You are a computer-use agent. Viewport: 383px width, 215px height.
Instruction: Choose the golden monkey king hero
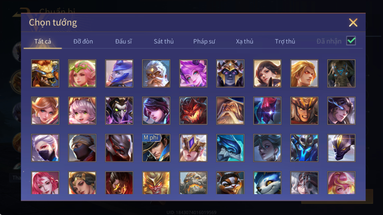tap(156, 183)
